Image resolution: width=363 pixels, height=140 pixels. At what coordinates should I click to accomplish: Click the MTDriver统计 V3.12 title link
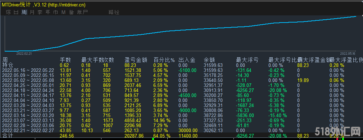coord(44,5)
